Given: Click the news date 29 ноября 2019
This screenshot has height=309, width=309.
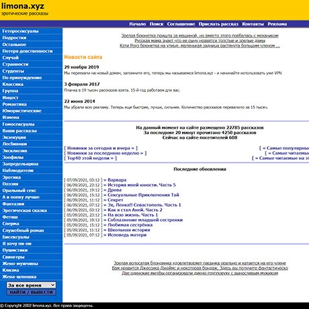Looking at the screenshot, I should click(81, 67).
